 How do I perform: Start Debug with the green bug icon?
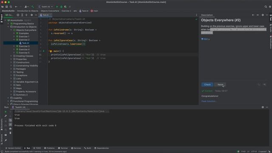click(x=61, y=7)
